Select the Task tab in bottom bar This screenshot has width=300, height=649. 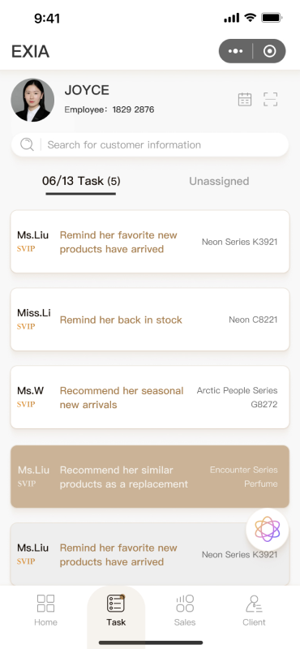[x=116, y=610]
